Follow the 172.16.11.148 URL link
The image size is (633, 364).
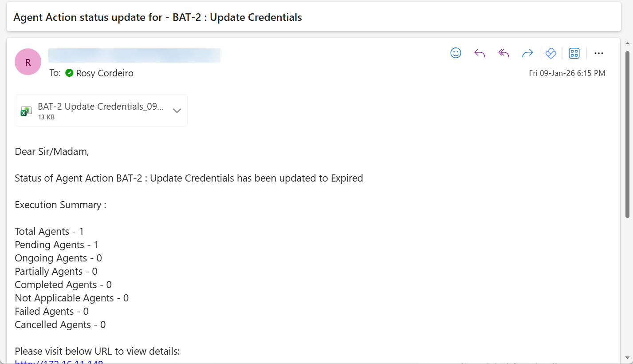coord(59,361)
